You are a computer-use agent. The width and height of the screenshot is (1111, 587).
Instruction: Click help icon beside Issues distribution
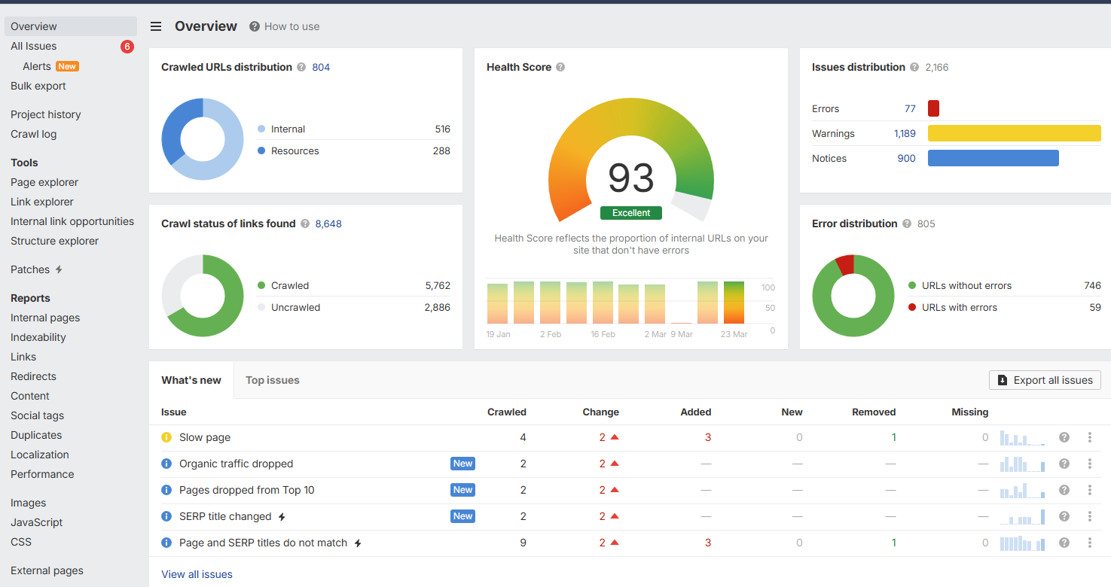(x=914, y=67)
